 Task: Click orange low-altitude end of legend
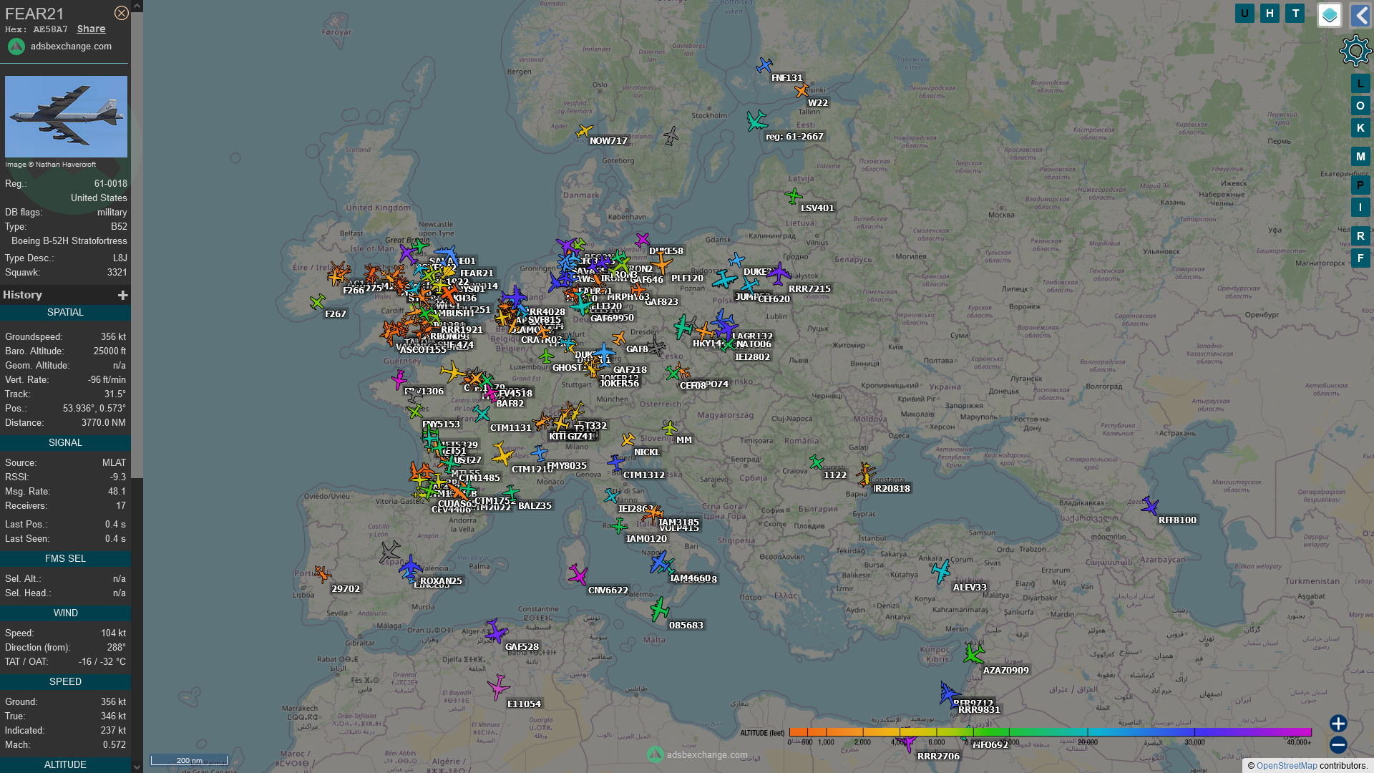tap(798, 732)
